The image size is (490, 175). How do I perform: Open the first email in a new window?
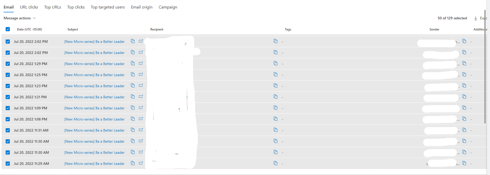[141, 41]
